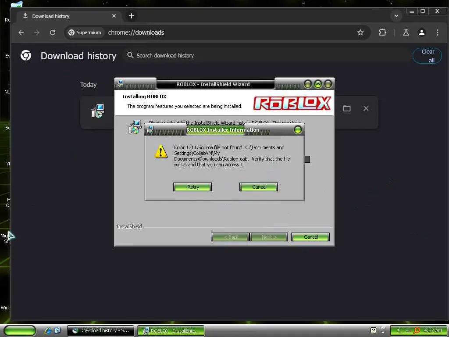Cancel the Error 1311 dialog

pos(259,187)
